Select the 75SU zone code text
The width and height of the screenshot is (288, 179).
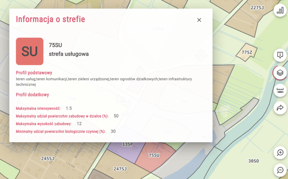coord(55,45)
